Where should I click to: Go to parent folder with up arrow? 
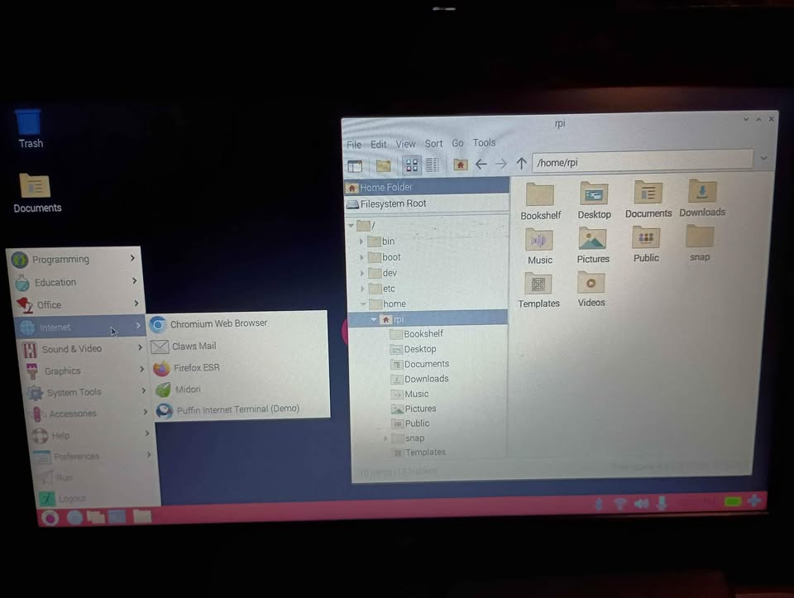coord(521,164)
